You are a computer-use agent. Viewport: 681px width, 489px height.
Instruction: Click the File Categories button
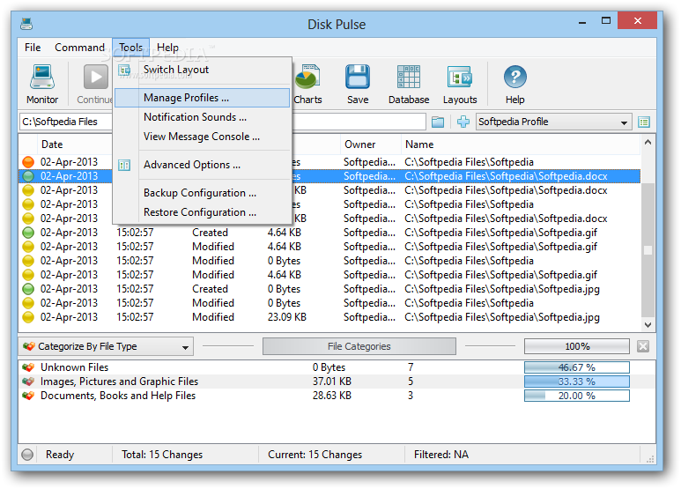pyautogui.click(x=359, y=346)
